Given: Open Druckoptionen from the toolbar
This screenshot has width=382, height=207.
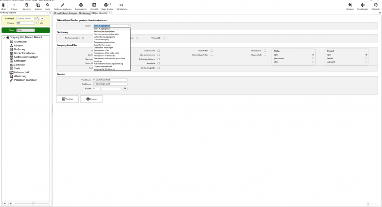Looking at the screenshot, I should point(81,5).
